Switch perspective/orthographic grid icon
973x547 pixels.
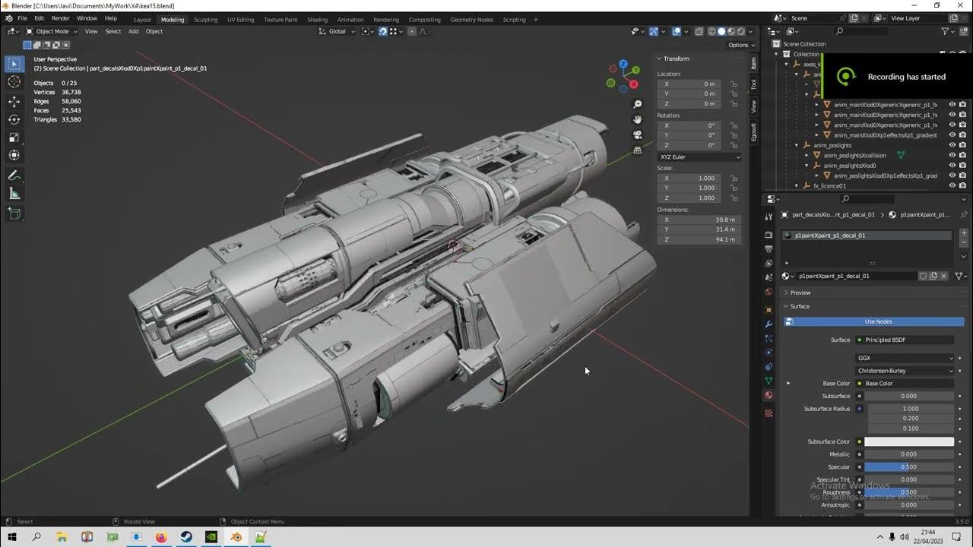click(x=638, y=150)
